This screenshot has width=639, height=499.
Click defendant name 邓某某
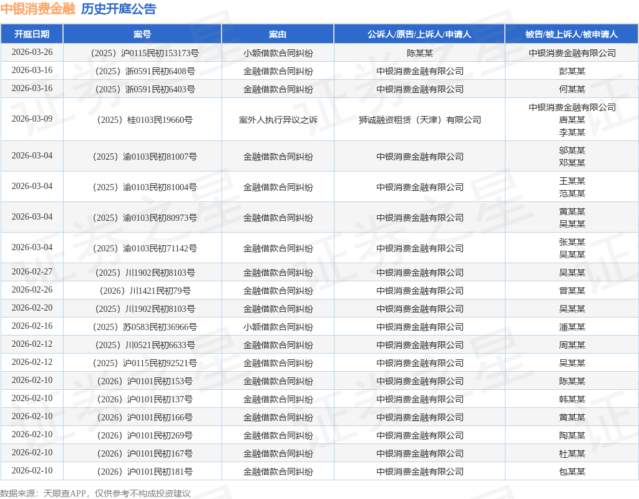(572, 163)
